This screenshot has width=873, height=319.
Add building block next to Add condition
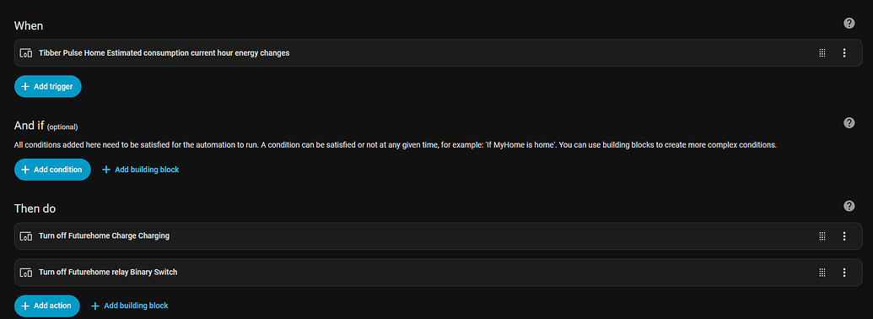point(140,170)
